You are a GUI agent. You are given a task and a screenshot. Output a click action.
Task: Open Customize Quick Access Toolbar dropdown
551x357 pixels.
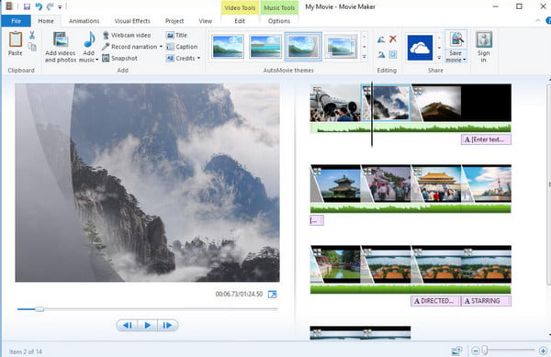click(x=60, y=7)
